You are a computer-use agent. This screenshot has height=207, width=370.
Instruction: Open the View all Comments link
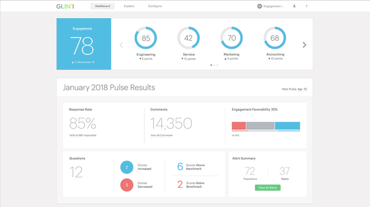(x=161, y=135)
